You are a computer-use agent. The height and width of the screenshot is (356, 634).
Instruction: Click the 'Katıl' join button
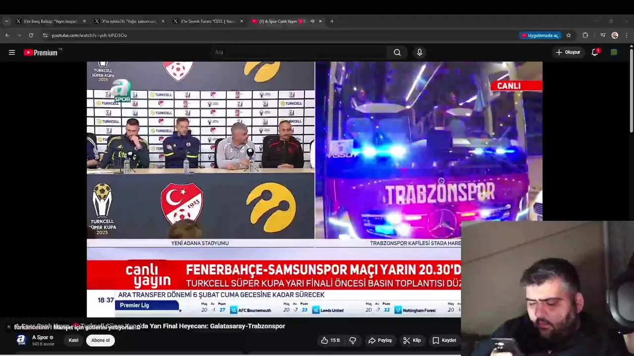point(73,340)
